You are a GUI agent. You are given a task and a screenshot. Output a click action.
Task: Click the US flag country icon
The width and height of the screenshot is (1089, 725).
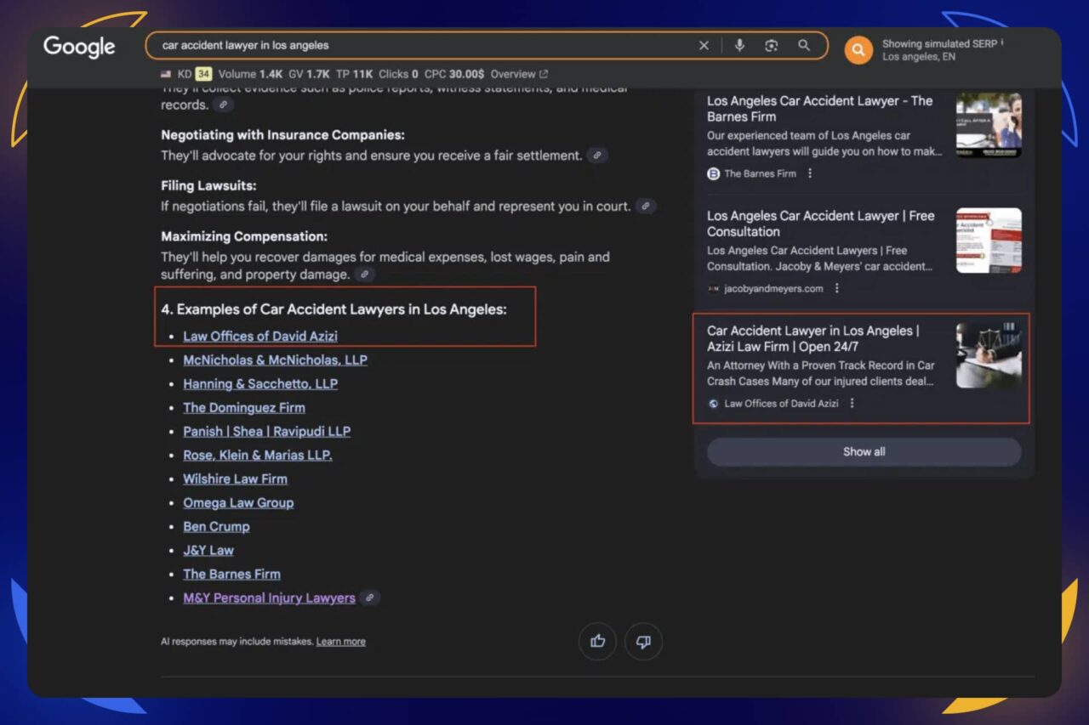click(166, 74)
